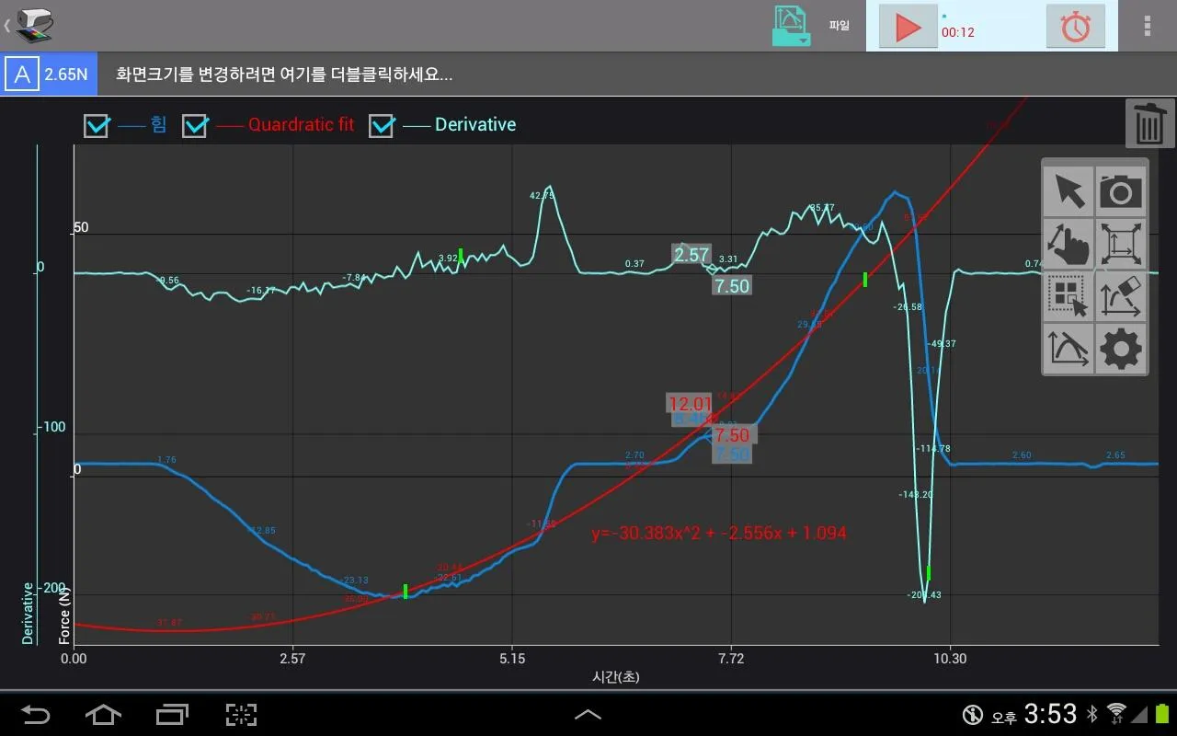Activate the hand pan/zoom gesture tool
The width and height of the screenshot is (1177, 736).
(1068, 244)
